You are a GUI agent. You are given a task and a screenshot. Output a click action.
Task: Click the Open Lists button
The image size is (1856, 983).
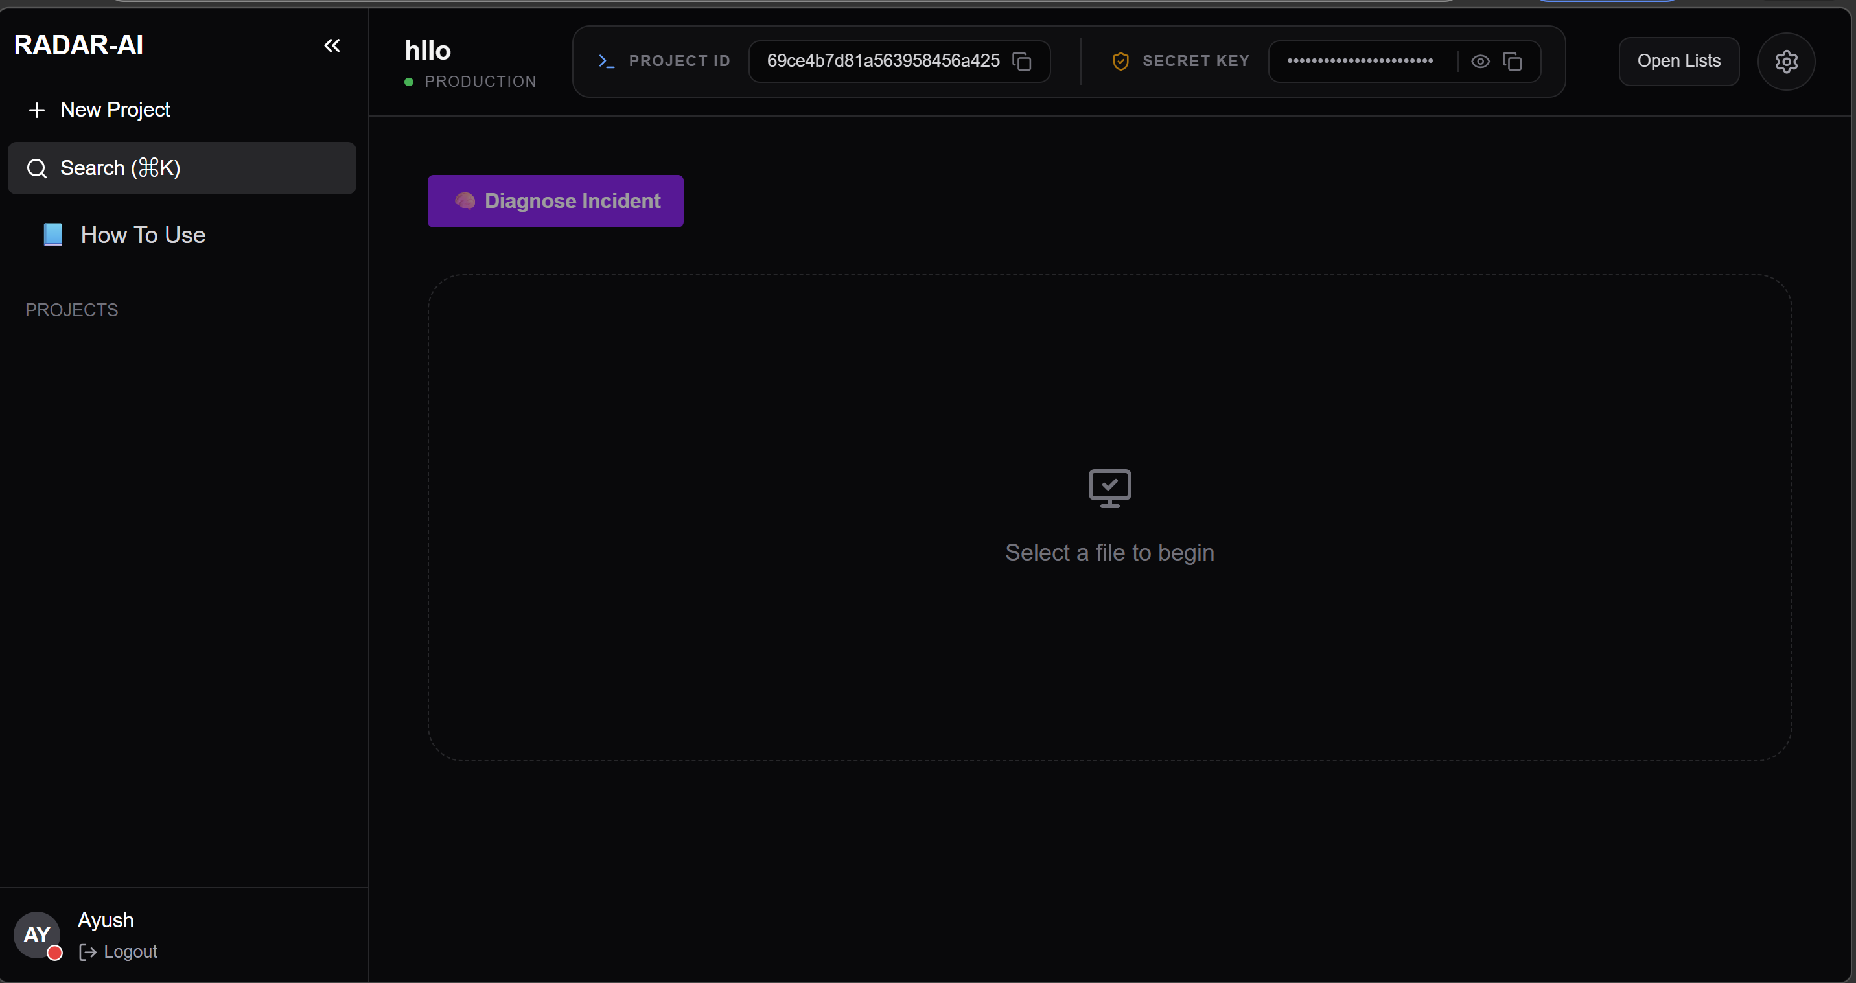pos(1678,62)
